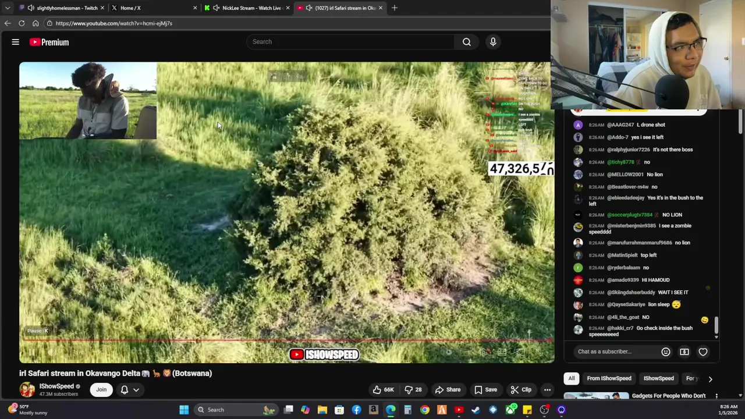Save the video to a playlist

pyautogui.click(x=486, y=390)
